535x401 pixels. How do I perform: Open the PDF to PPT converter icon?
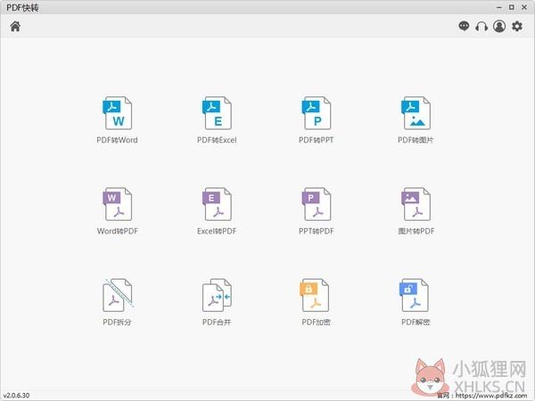point(317,113)
